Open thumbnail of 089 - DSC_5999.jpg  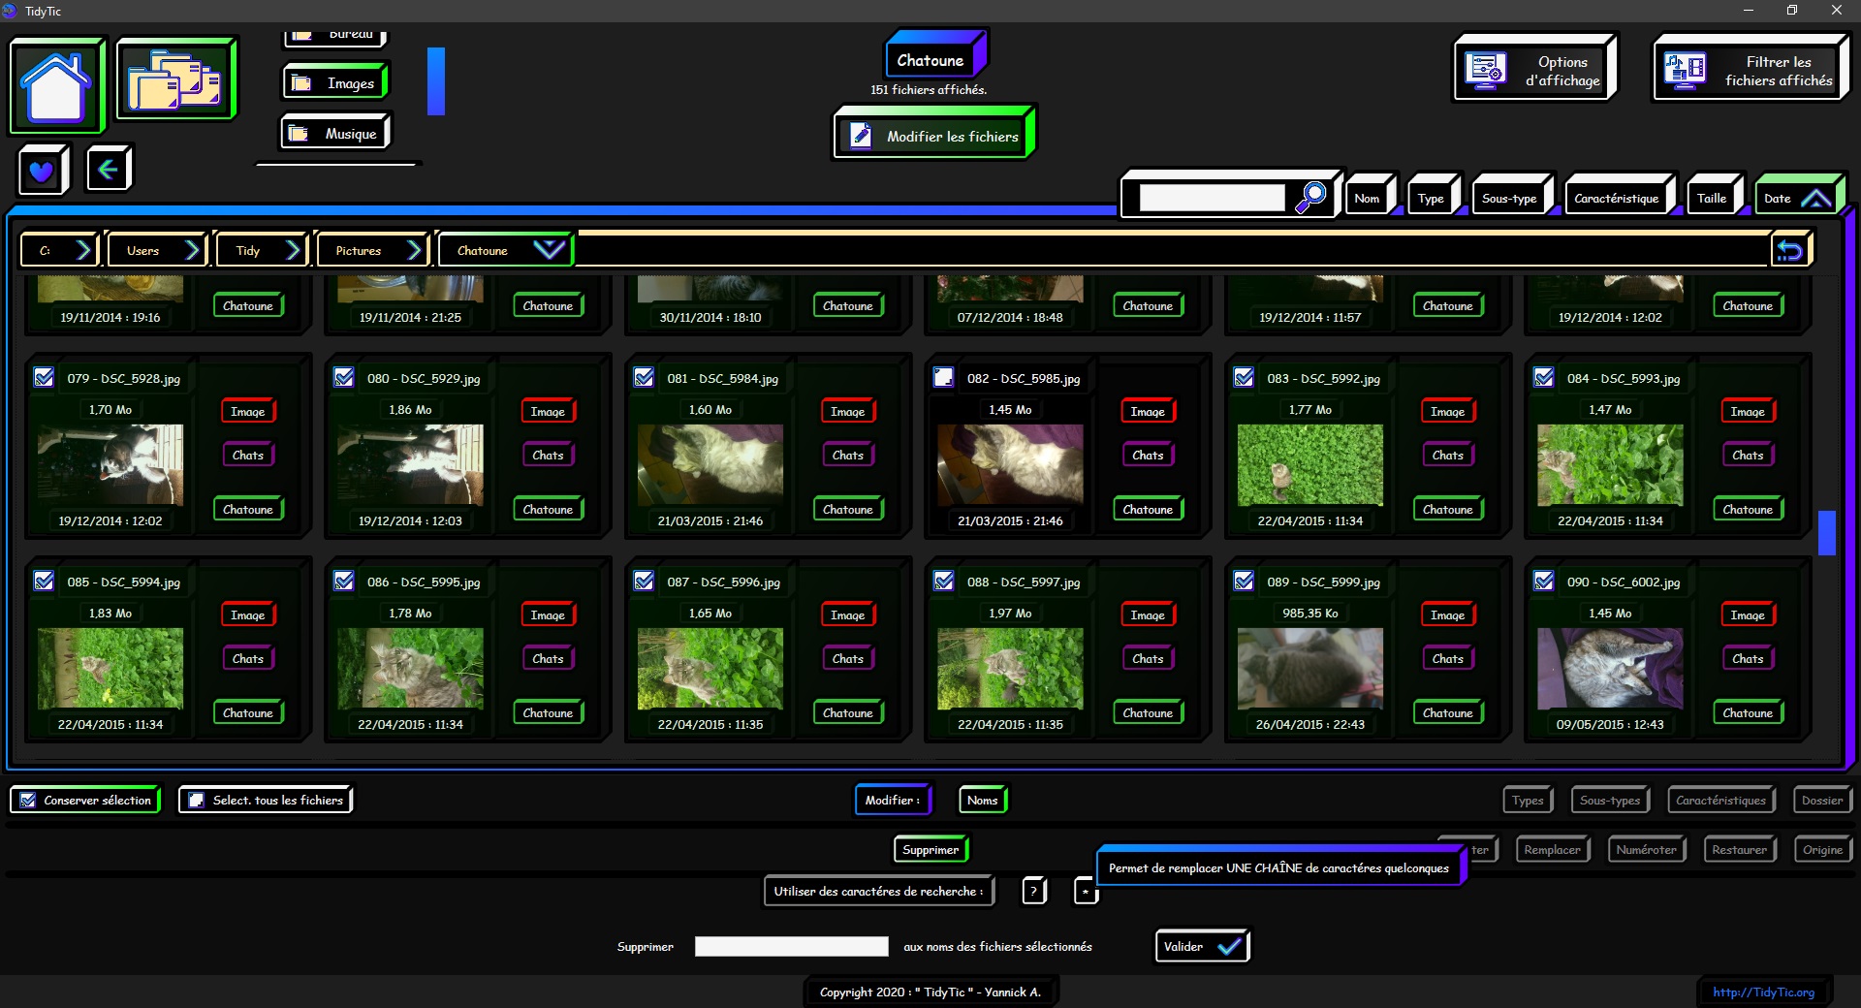point(1309,668)
